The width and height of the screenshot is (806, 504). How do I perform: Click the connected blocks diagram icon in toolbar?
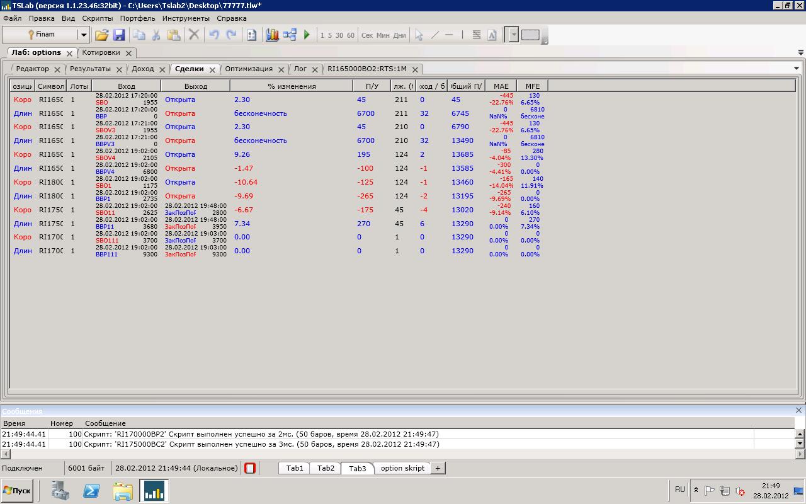coord(290,35)
